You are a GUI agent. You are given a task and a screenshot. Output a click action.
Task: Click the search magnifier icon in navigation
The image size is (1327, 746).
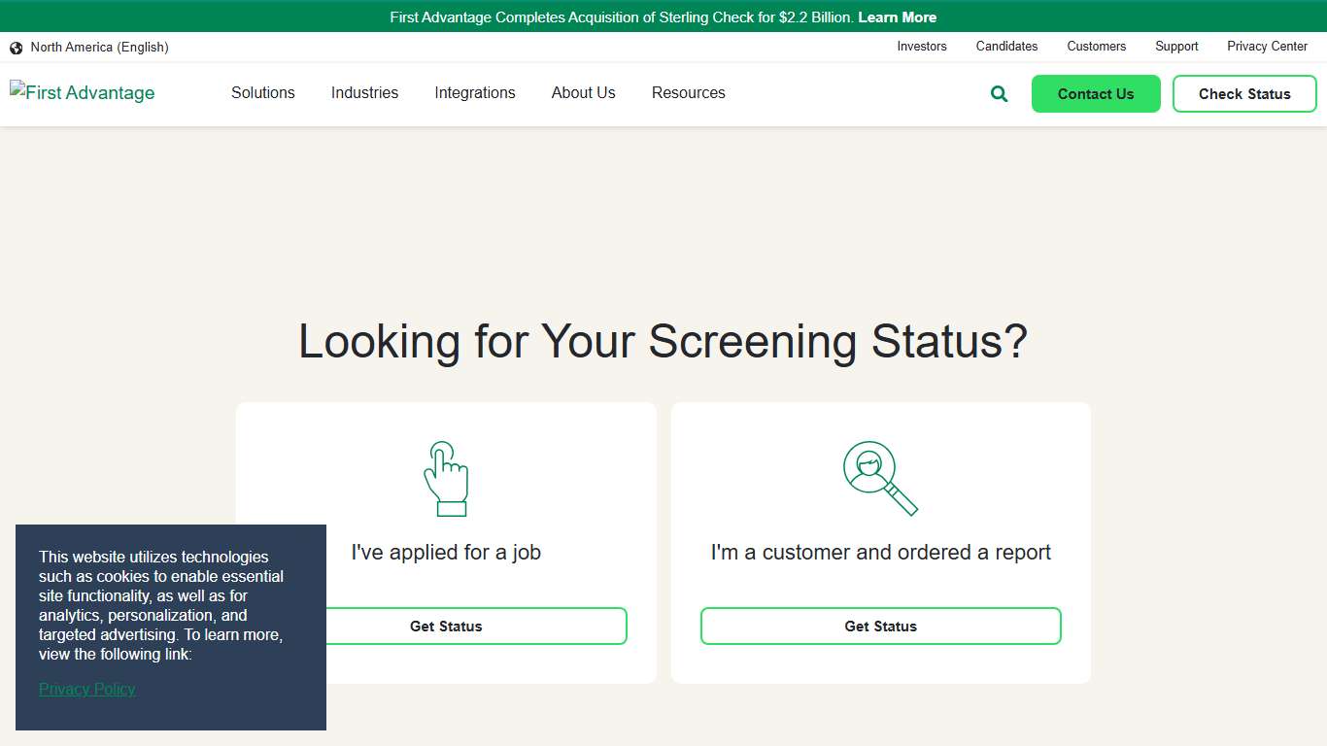(x=998, y=93)
